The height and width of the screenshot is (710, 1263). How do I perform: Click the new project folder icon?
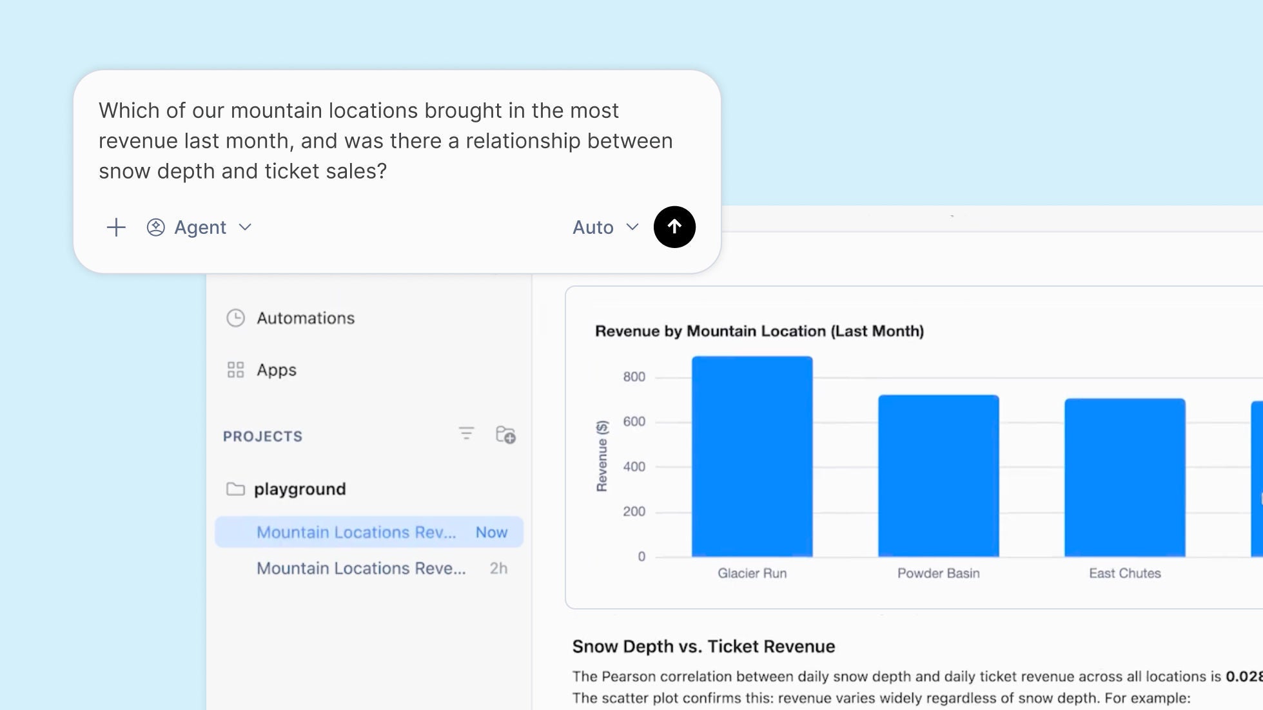pos(505,435)
